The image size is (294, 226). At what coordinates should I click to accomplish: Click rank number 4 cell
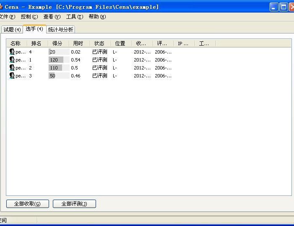[30, 52]
